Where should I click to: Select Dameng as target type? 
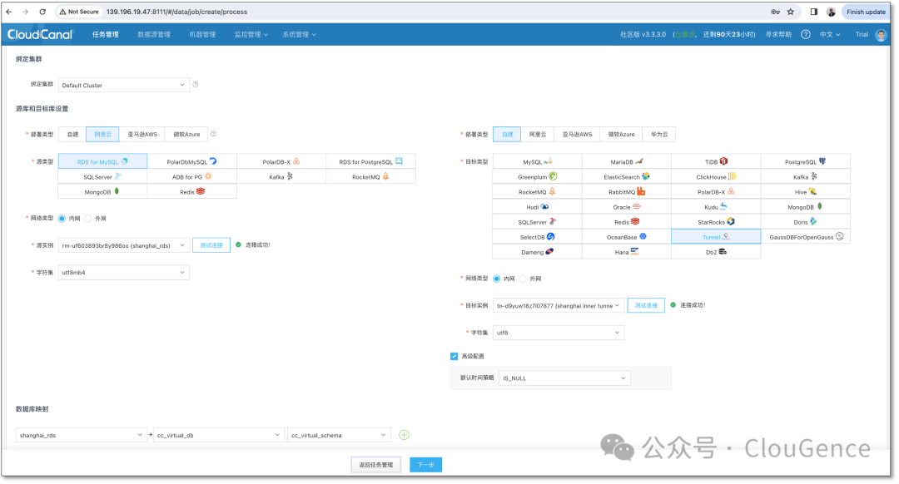tap(537, 251)
